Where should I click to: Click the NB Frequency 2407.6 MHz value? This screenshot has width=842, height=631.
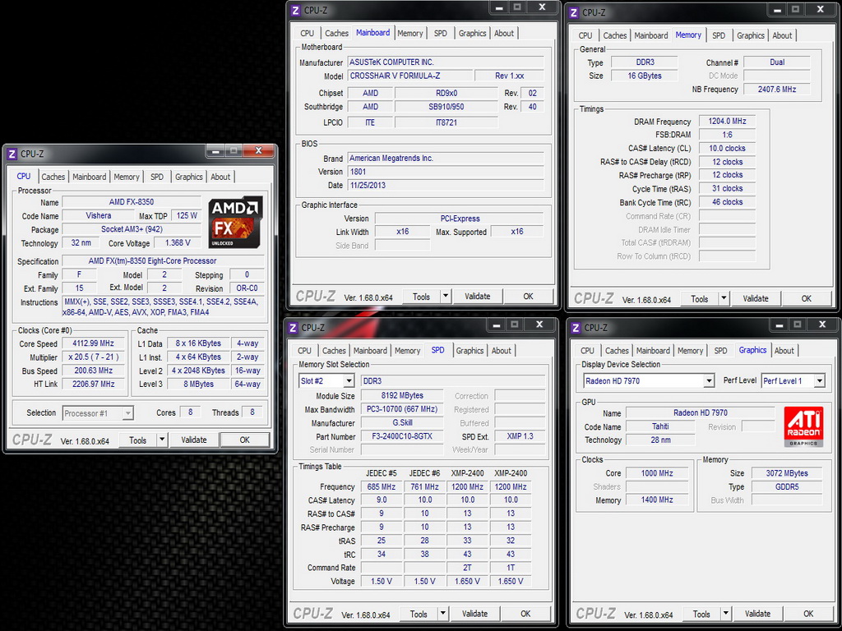[x=776, y=89]
